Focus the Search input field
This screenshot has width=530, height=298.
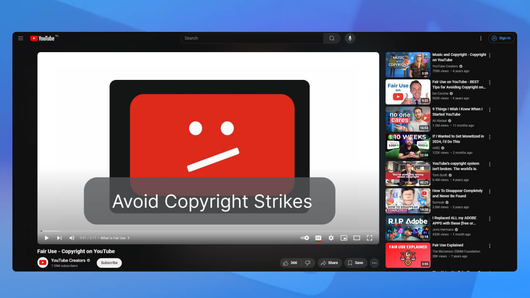[252, 38]
